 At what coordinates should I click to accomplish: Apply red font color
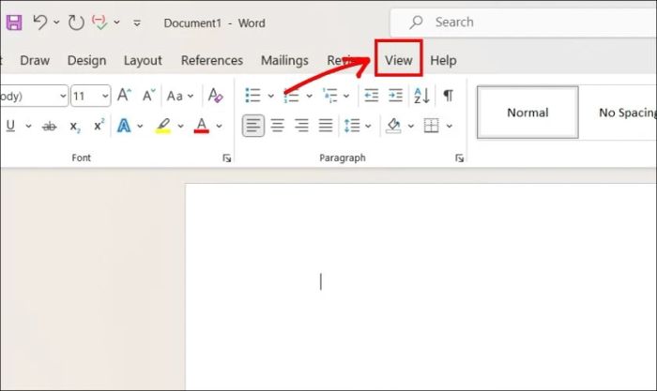(x=202, y=126)
